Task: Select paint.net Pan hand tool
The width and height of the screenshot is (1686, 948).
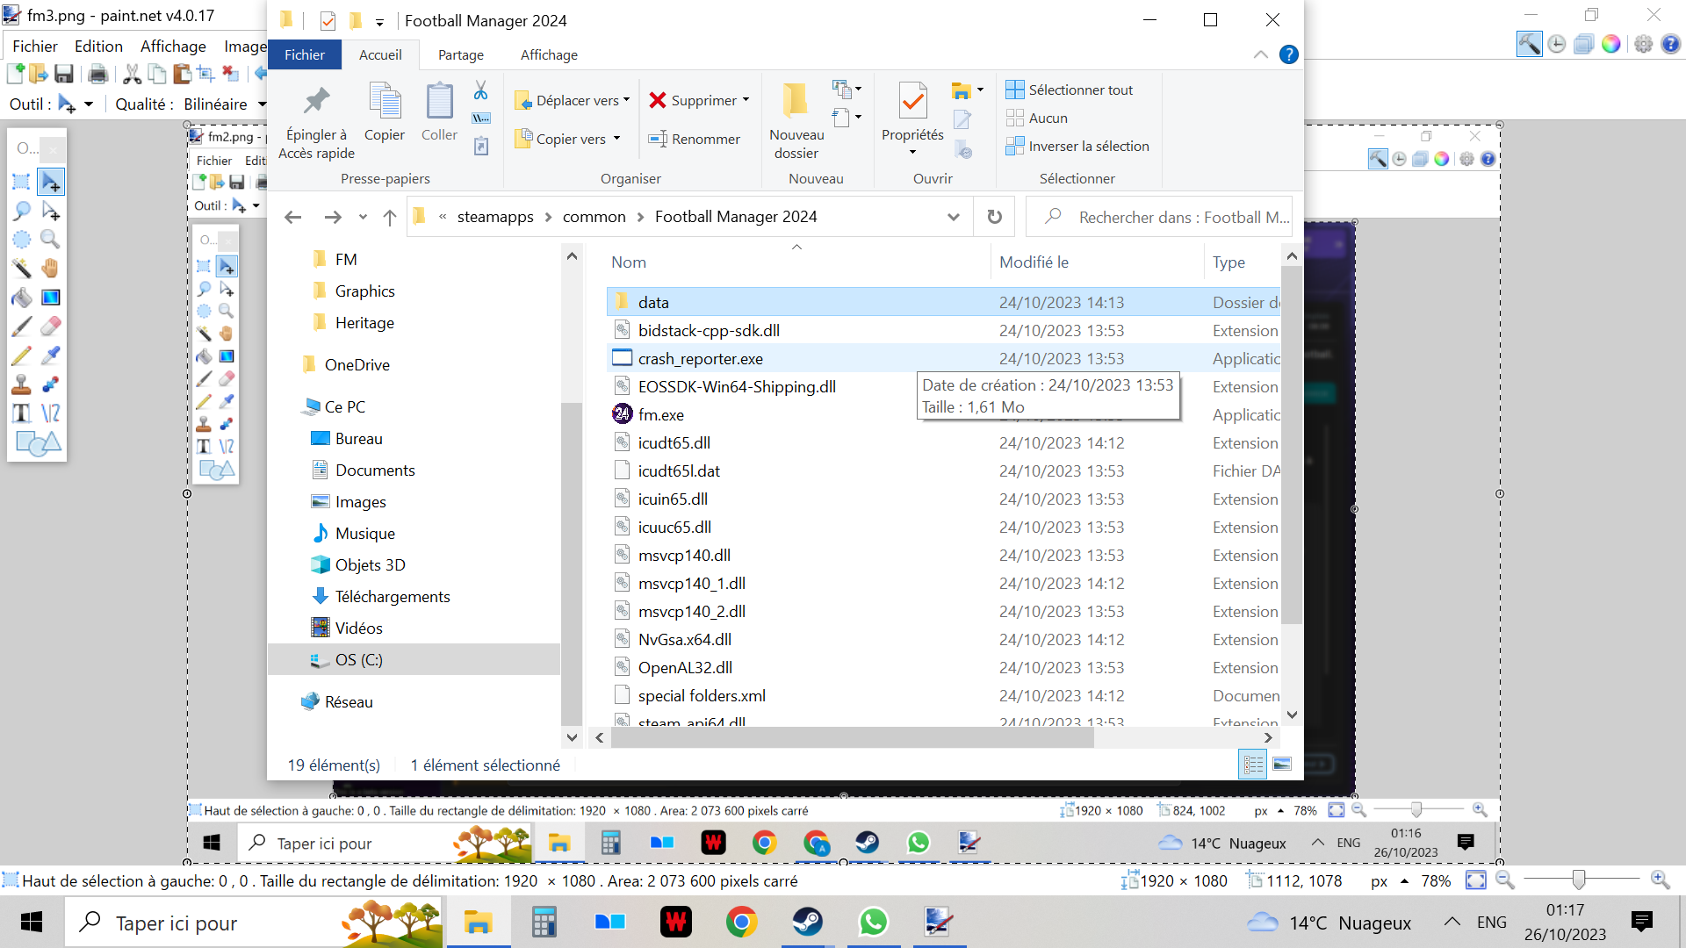Action: 50,268
